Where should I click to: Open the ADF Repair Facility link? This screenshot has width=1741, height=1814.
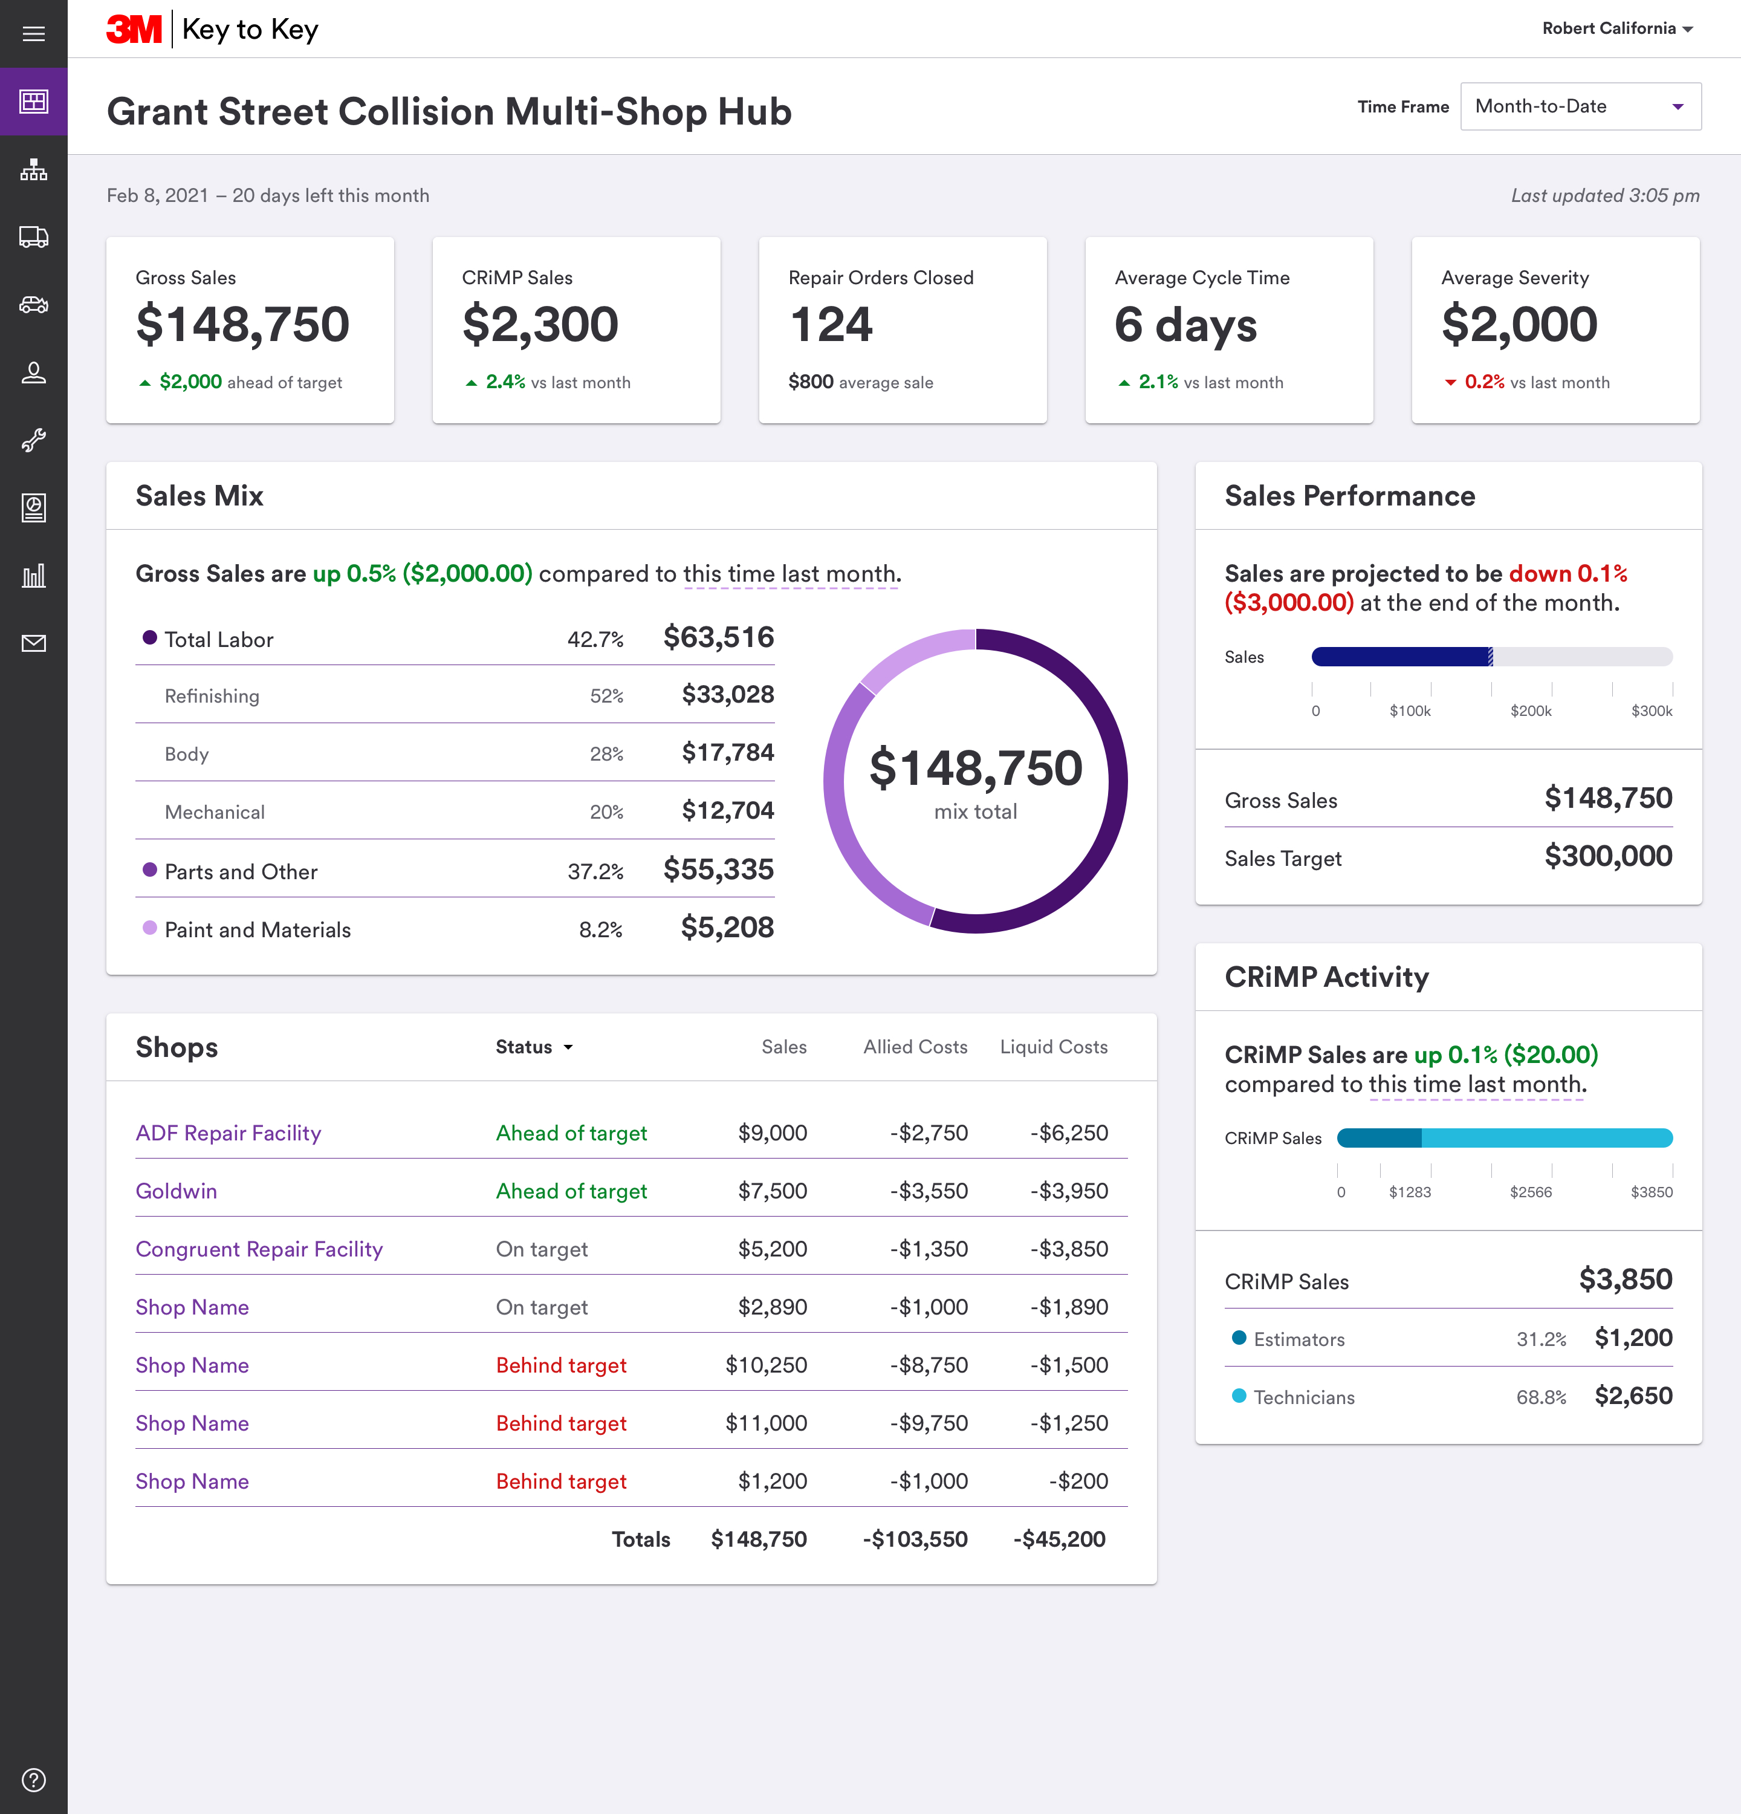[x=229, y=1133]
